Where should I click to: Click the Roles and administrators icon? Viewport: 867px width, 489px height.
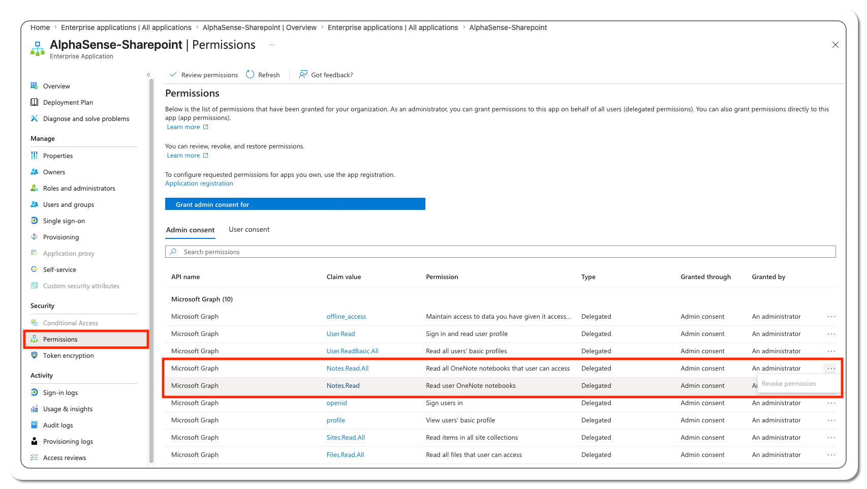[x=34, y=188]
